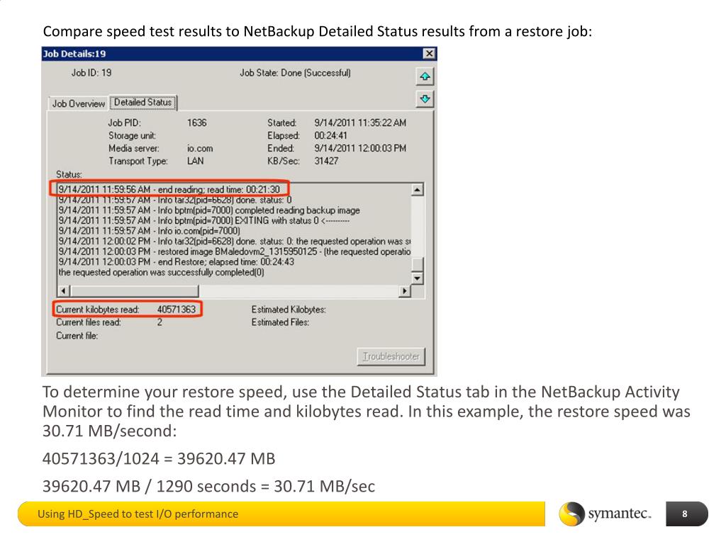Click the 'Job ID: 19' label
Screen dimensions: 726x544
point(91,73)
